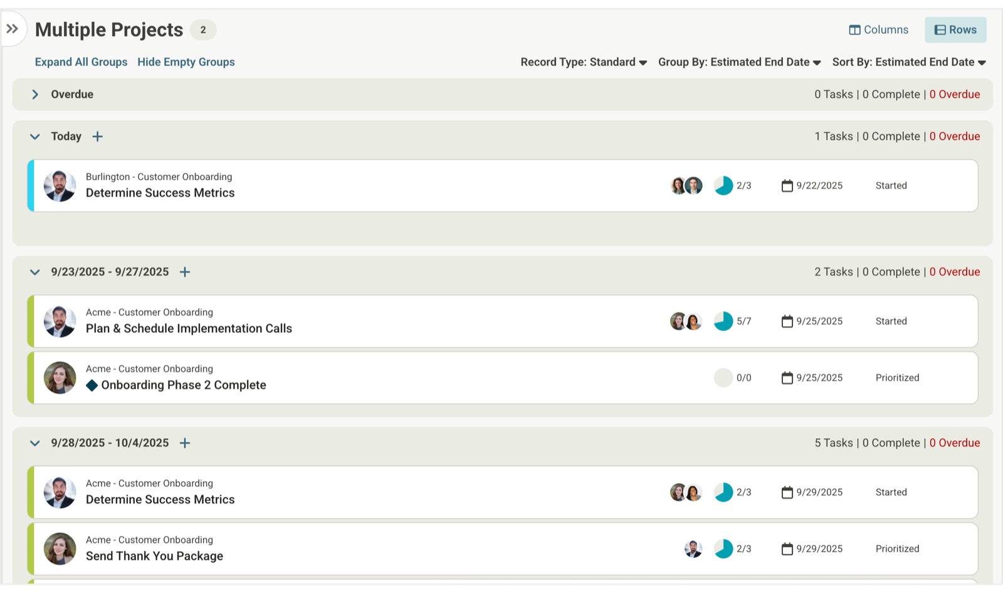Image resolution: width=1003 pixels, height=594 pixels.
Task: Add task to 9/28/2025 - 10/4/2025 group
Action: 185,443
